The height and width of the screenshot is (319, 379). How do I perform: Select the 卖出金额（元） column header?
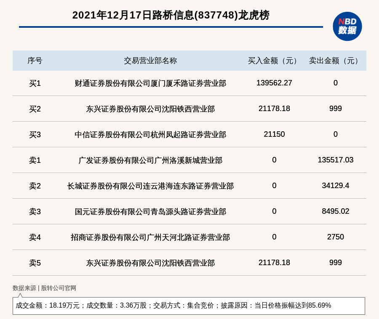click(x=335, y=61)
